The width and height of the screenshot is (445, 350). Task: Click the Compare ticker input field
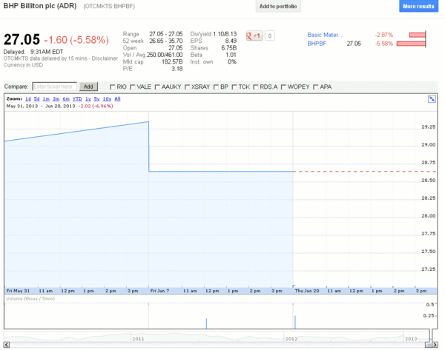[54, 87]
